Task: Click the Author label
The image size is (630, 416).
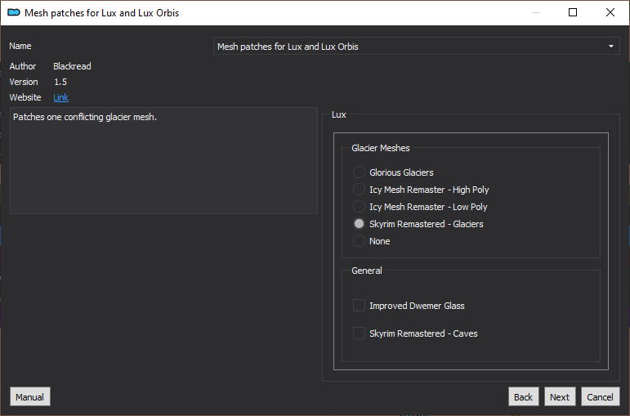Action: click(x=23, y=66)
